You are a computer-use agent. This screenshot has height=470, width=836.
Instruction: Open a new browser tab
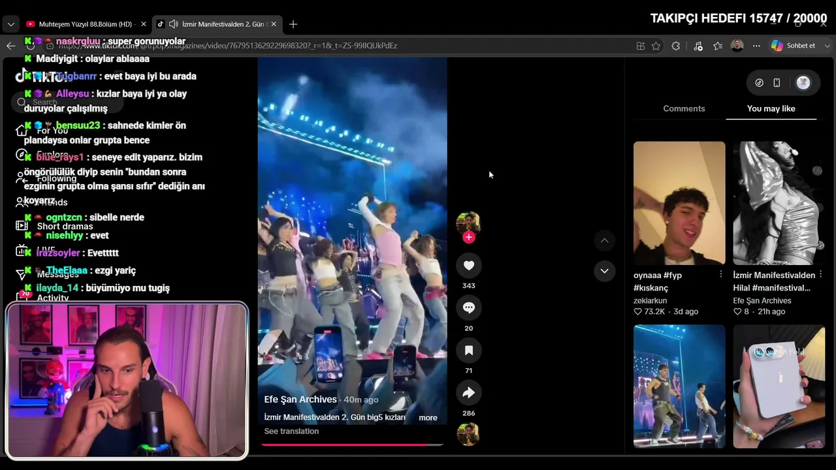pyautogui.click(x=293, y=24)
